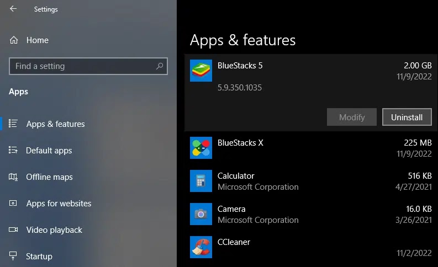The height and width of the screenshot is (267, 438).
Task: Click the Apps section heading in sidebar
Action: click(x=18, y=92)
